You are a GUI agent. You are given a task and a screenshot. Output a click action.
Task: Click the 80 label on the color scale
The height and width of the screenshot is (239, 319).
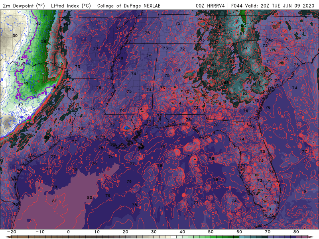(x=296, y=232)
